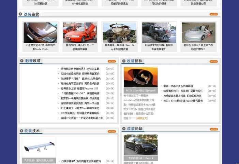Open the red car with scissor doors image
The image size is (239, 164).
pyautogui.click(x=80, y=33)
